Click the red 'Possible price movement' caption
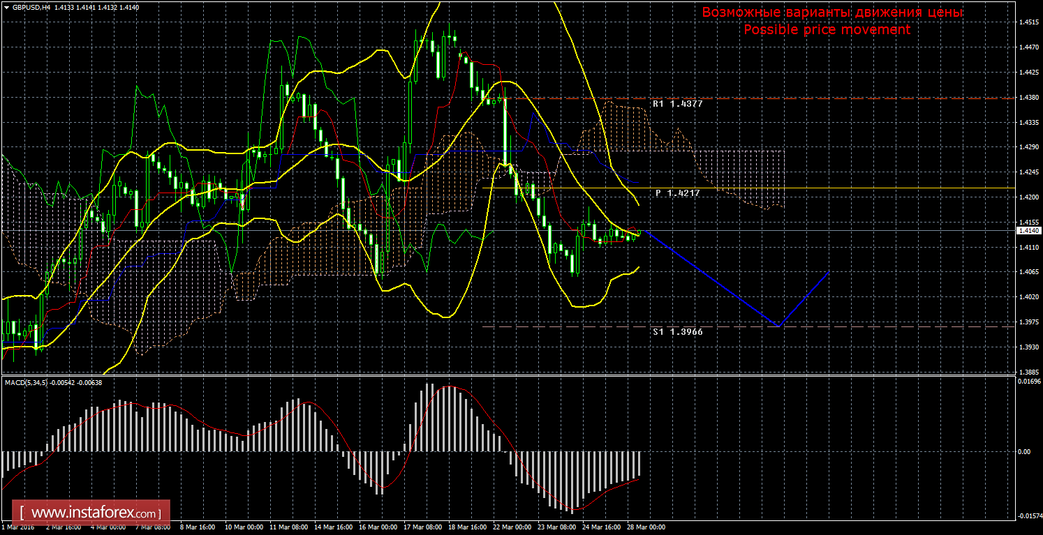This screenshot has height=535, width=1043. (827, 30)
